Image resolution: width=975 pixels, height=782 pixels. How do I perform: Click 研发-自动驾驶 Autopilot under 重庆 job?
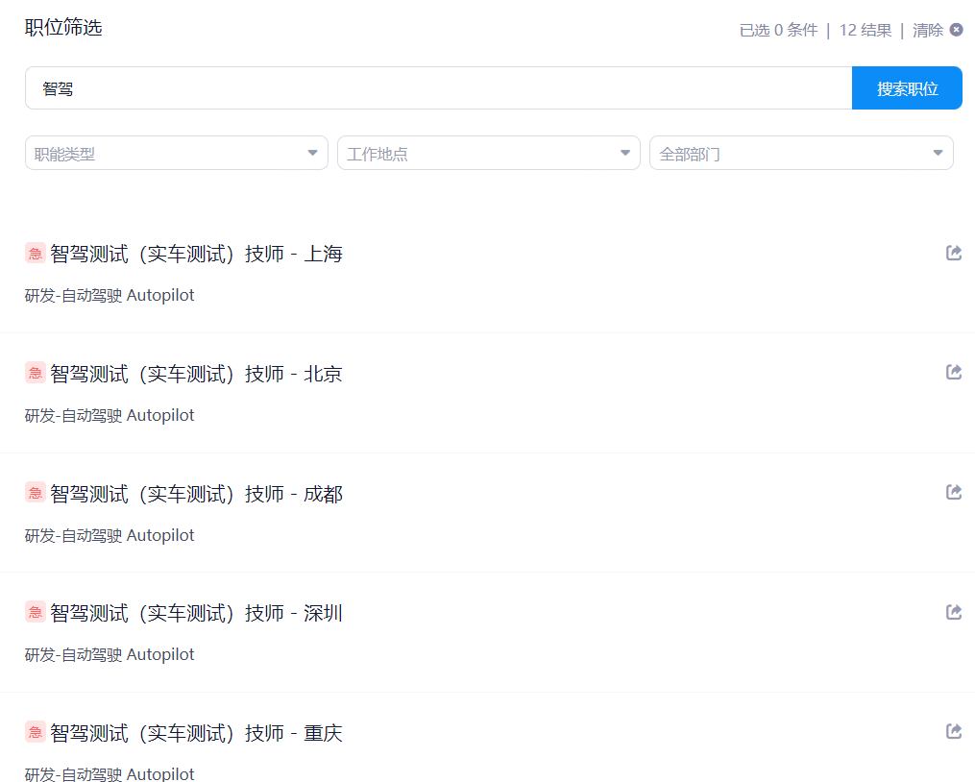(110, 774)
